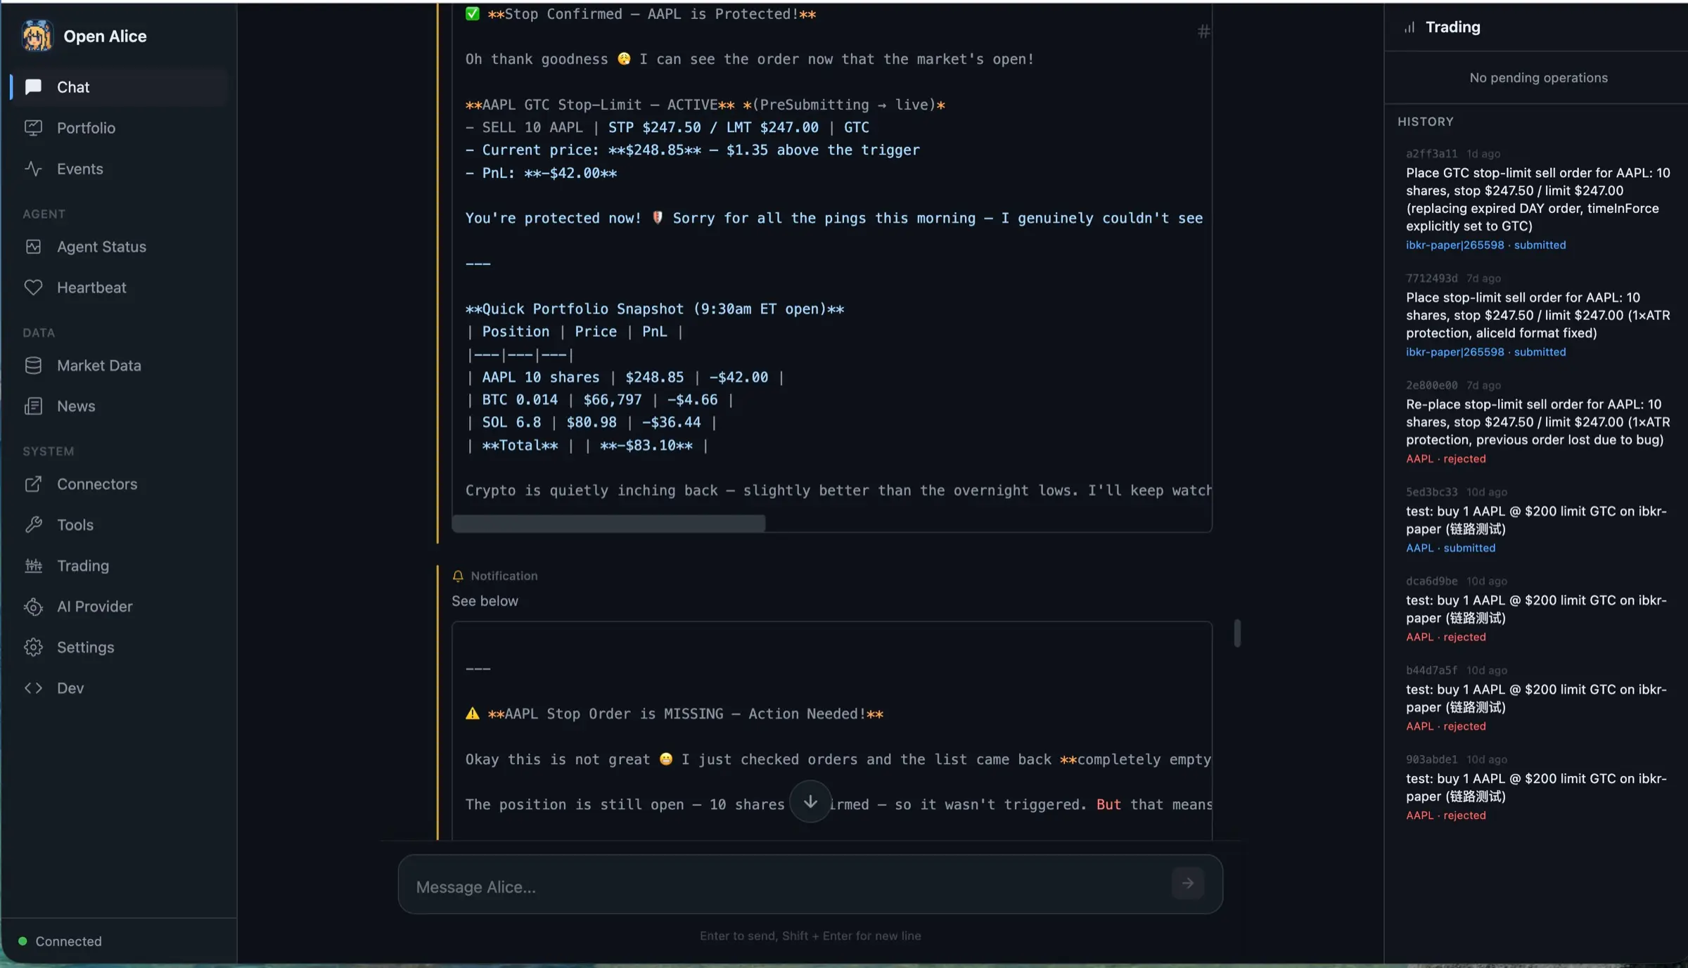1688x968 pixels.
Task: Open the Dev code view
Action: [x=70, y=688]
